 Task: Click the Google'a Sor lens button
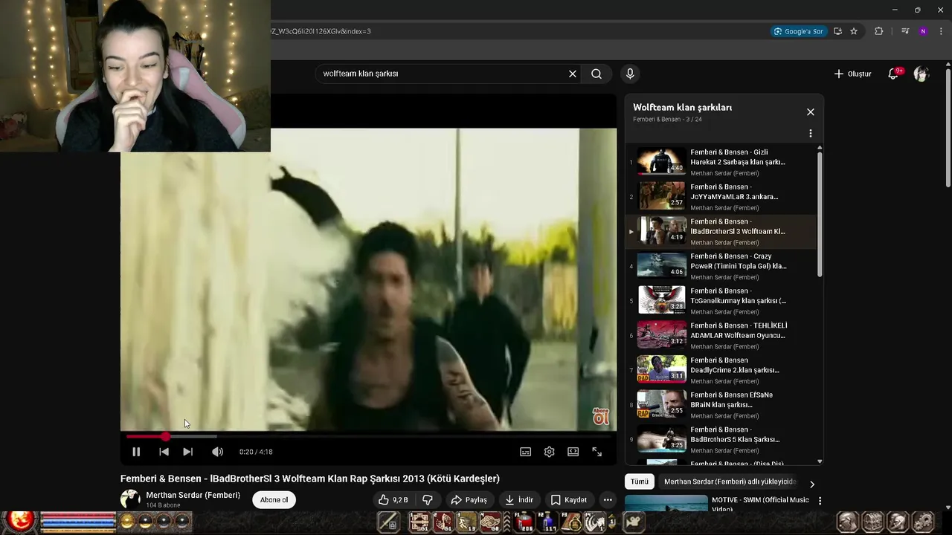[799, 31]
